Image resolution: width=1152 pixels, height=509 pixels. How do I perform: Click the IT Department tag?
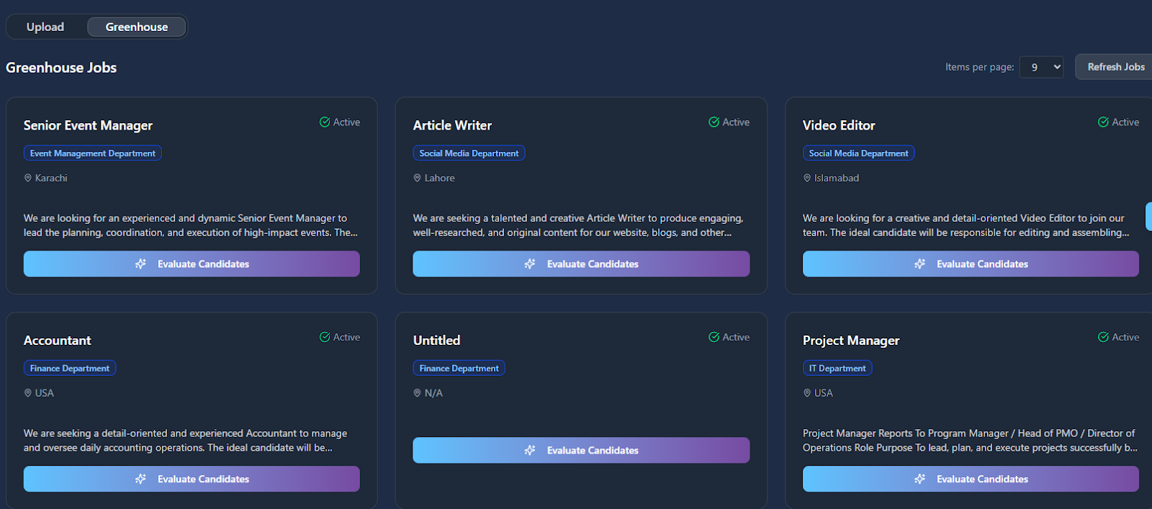click(837, 368)
